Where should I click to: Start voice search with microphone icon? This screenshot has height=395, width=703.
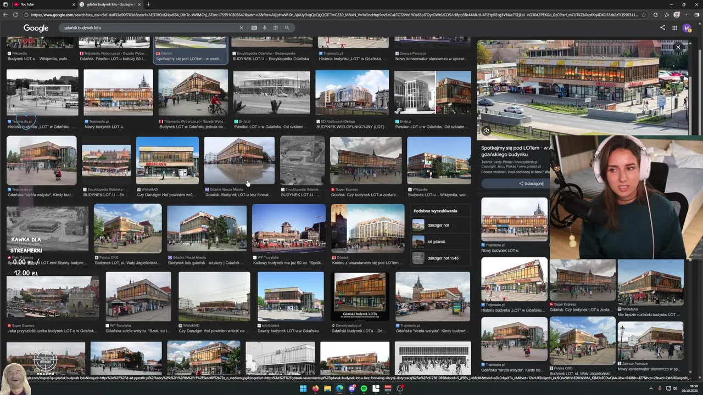[x=265, y=27]
